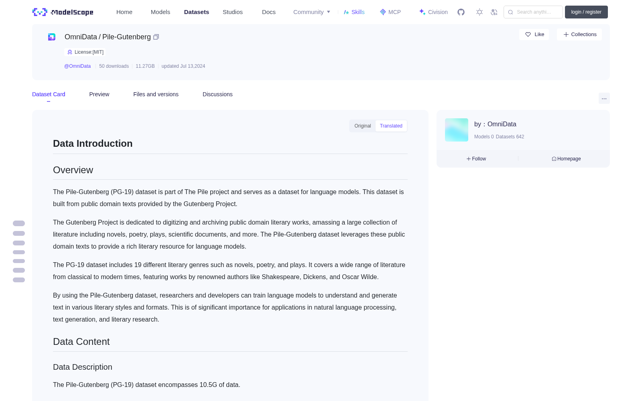This screenshot has width=642, height=401.
Task: Click the OmniData dataset avatar icon
Action: [x=52, y=37]
